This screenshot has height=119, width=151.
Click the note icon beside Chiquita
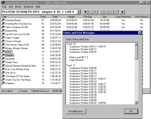point(3,55)
